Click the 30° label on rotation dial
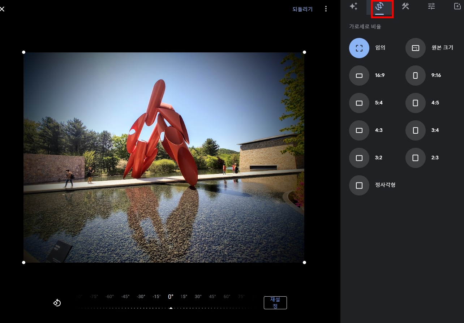 [198, 297]
